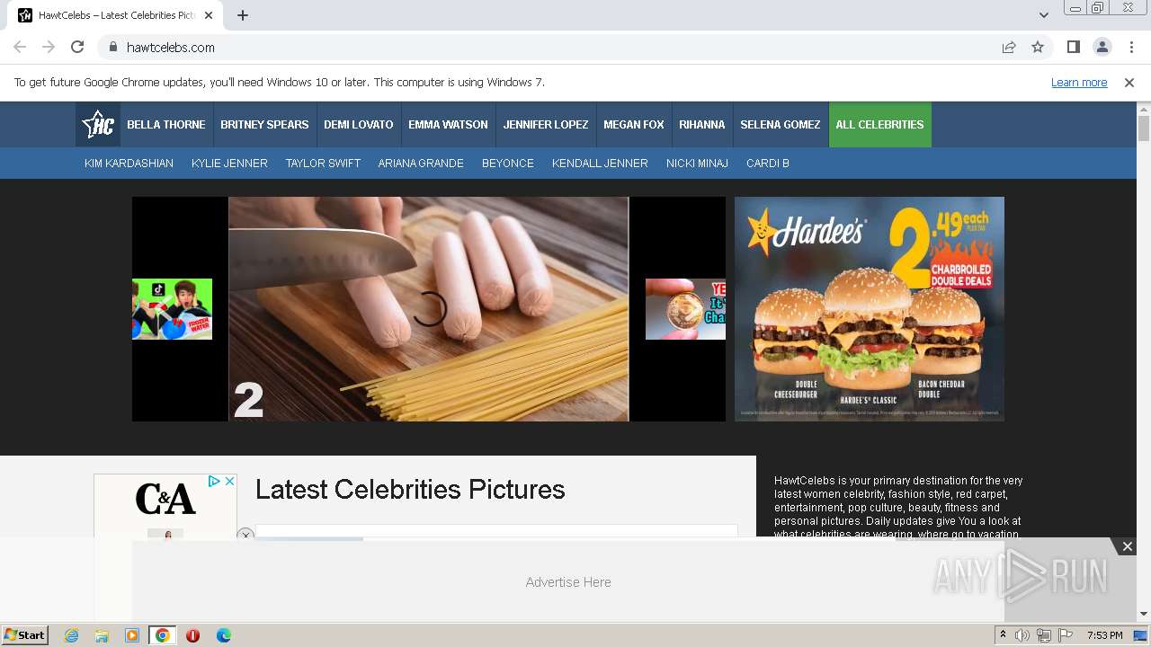This screenshot has height=647, width=1151.
Task: Open the Learn more link
Action: coord(1079,83)
